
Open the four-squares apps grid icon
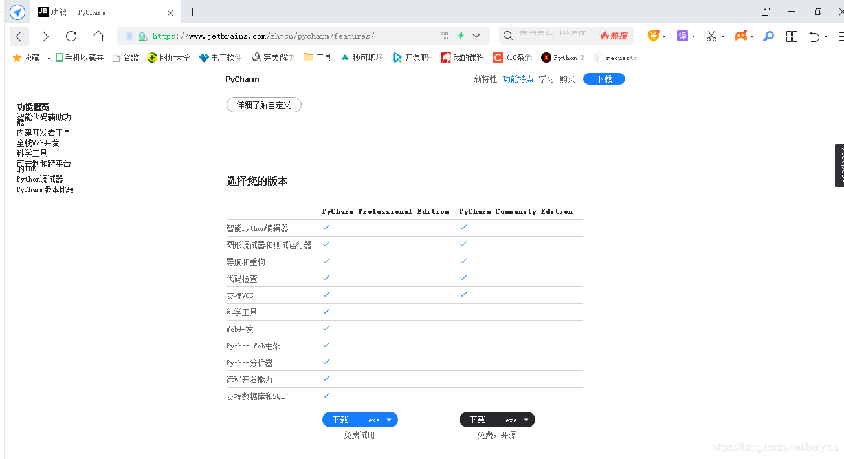(792, 36)
